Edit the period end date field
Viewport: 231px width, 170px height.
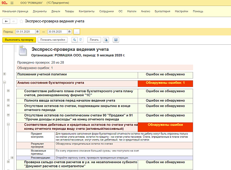(x=57, y=32)
